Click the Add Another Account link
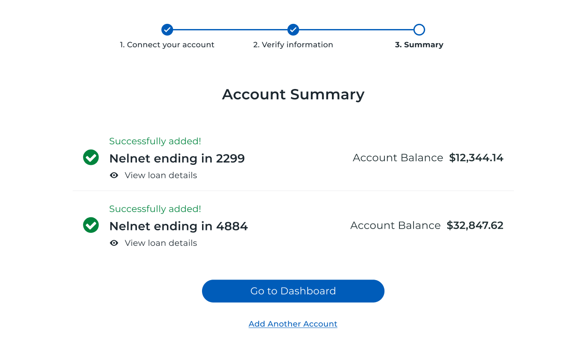586x355 pixels. pos(293,324)
